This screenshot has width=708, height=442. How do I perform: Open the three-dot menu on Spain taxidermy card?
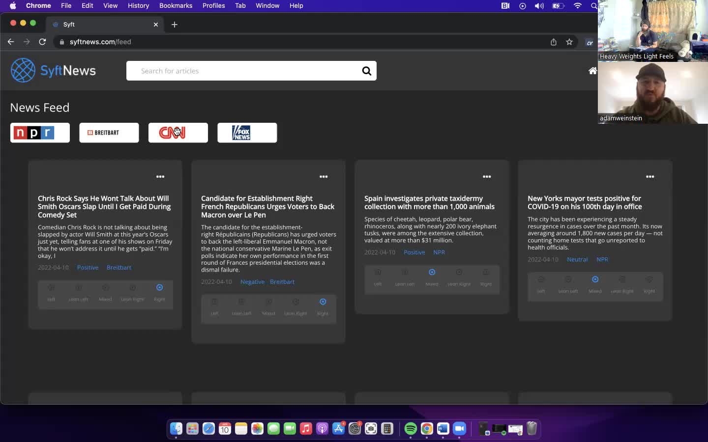[x=487, y=176]
